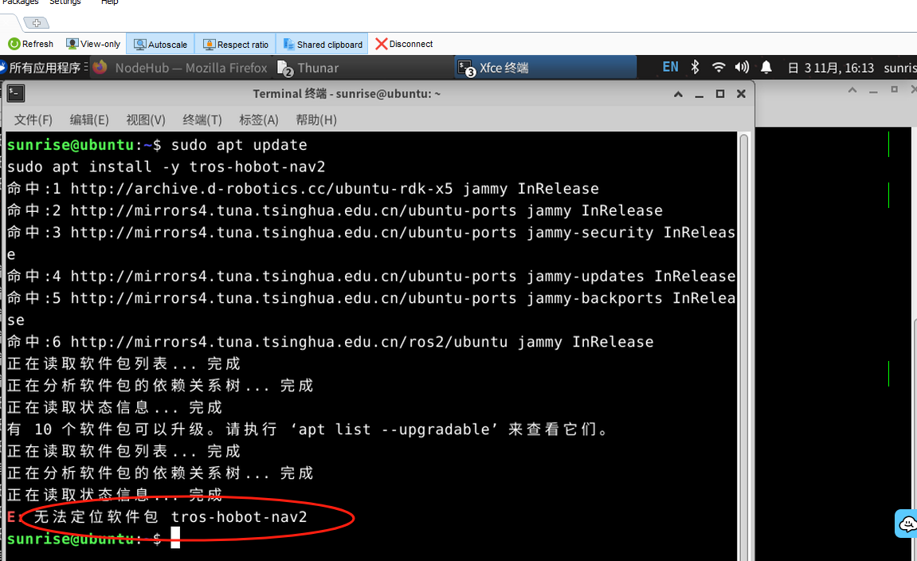
Task: Click the Terminal title 'Terminal 终端 - sunrise@ubuntu: ~'
Action: (x=347, y=93)
